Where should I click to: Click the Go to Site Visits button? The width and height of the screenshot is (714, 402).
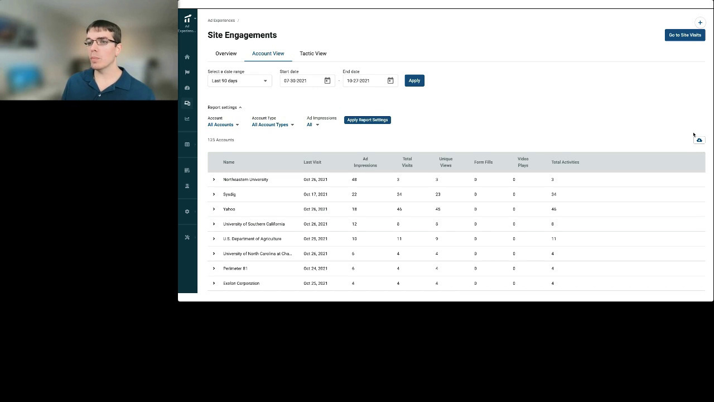(x=684, y=35)
